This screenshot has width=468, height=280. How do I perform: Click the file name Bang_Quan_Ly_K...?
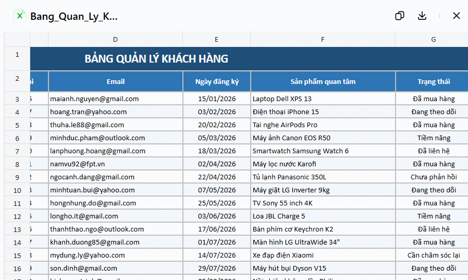coord(73,16)
